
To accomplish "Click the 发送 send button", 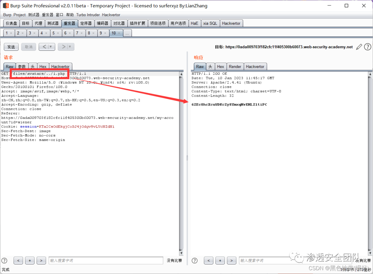I will click(11, 47).
